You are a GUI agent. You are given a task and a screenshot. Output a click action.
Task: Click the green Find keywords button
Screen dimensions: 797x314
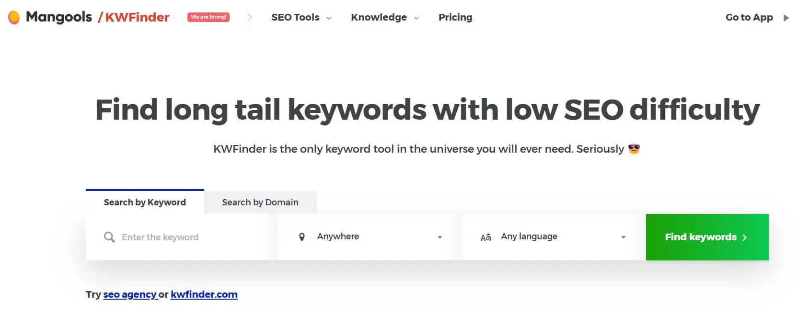point(707,237)
